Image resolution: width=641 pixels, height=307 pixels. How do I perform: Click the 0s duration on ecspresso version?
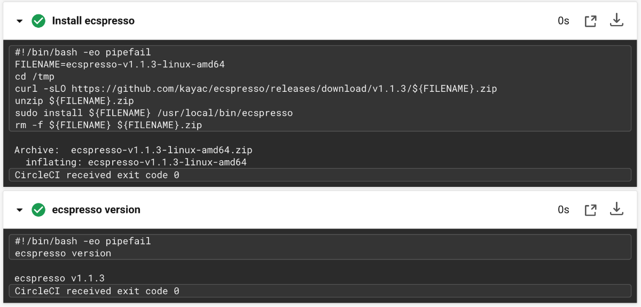[564, 210]
